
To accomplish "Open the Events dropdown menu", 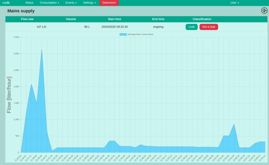I will tap(71, 3).
